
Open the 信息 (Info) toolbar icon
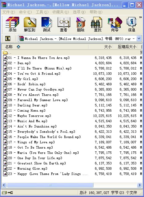[x=131, y=24]
